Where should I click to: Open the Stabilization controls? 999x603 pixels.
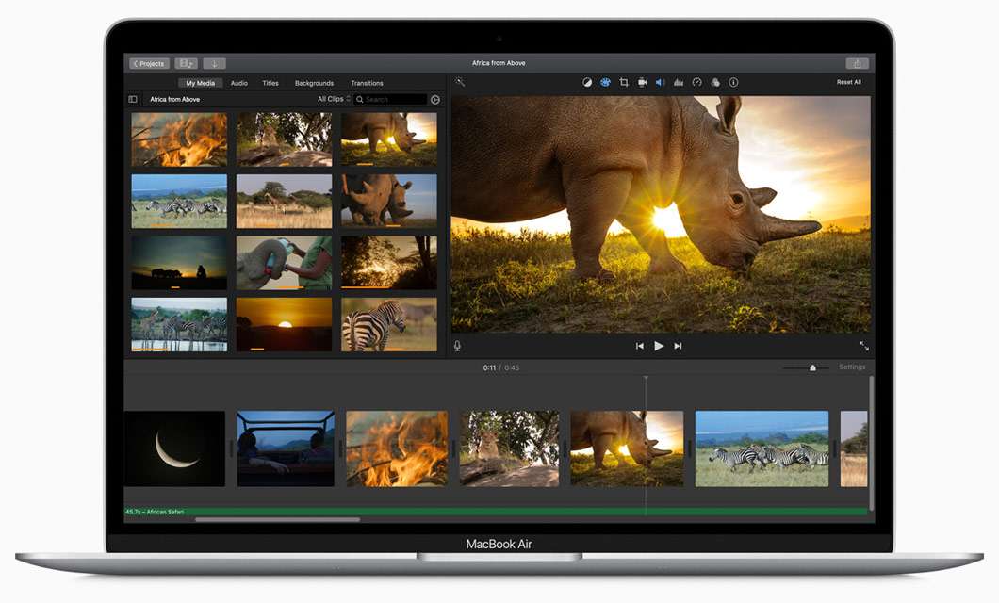[x=642, y=82]
